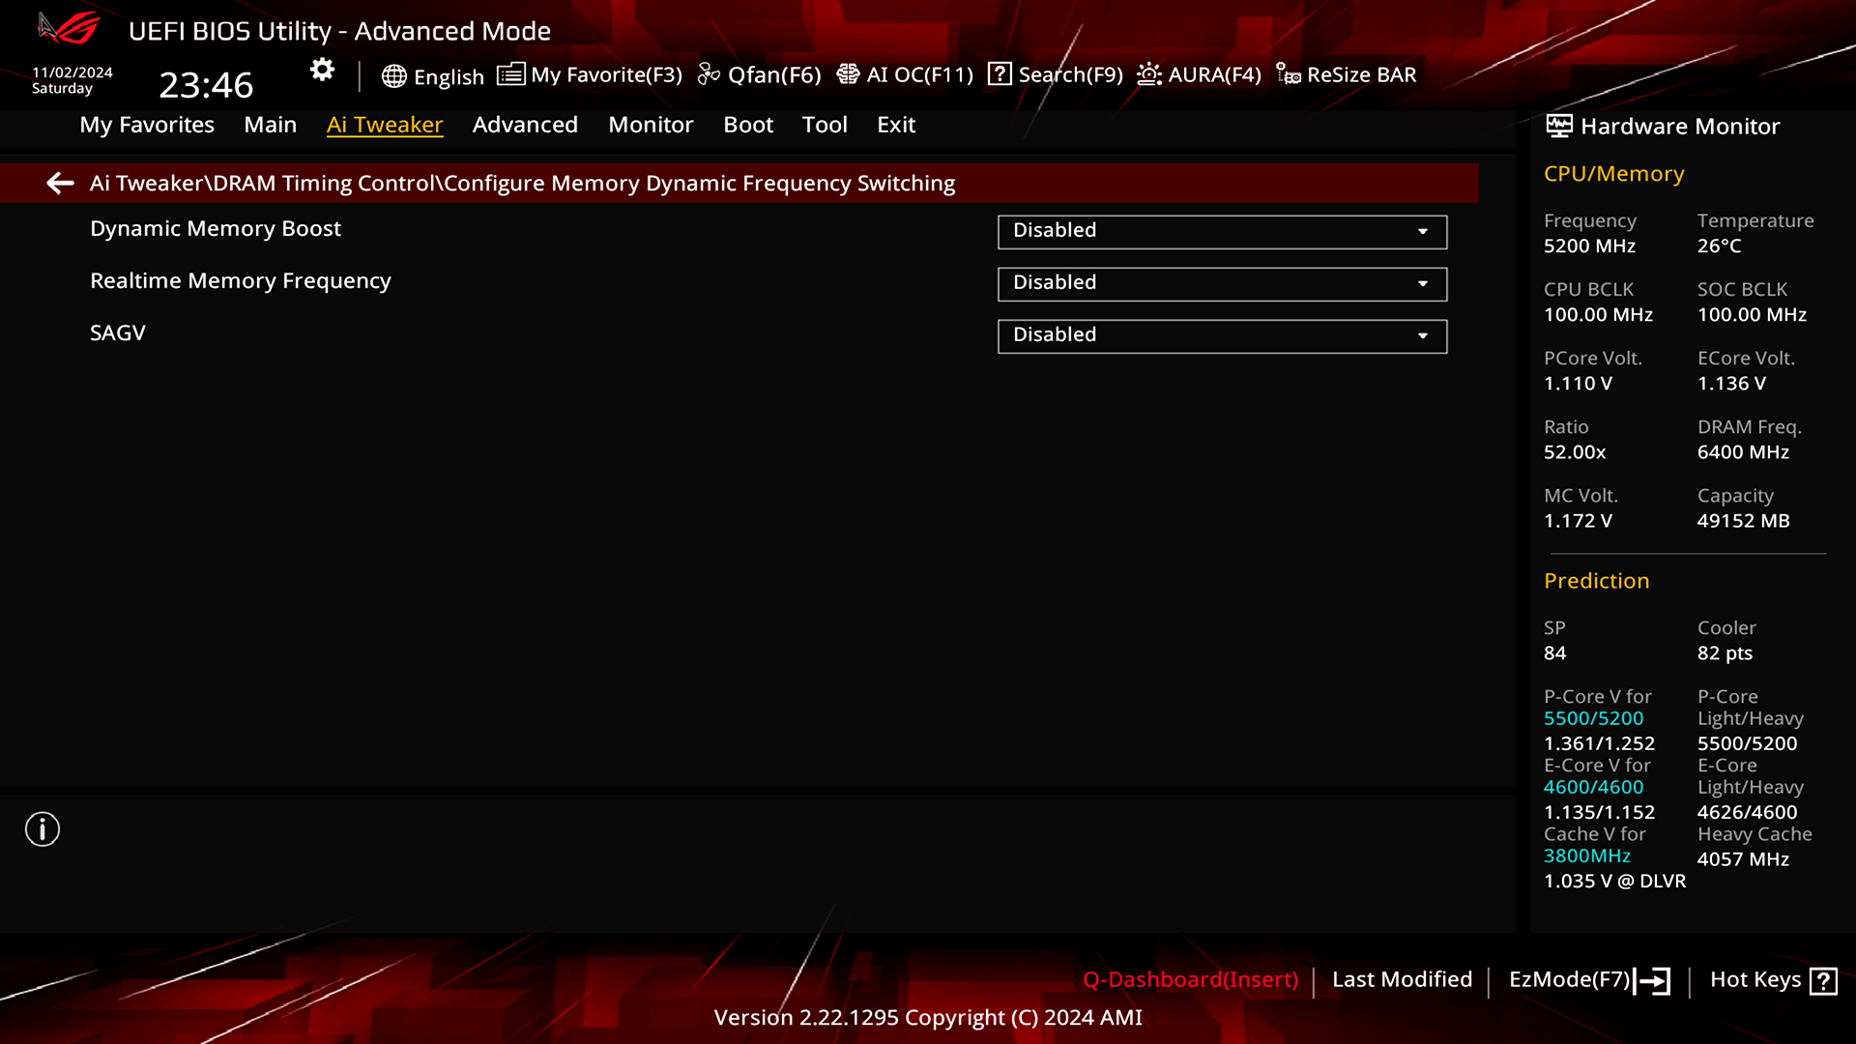Click the info icon at bottom left

pos(43,829)
